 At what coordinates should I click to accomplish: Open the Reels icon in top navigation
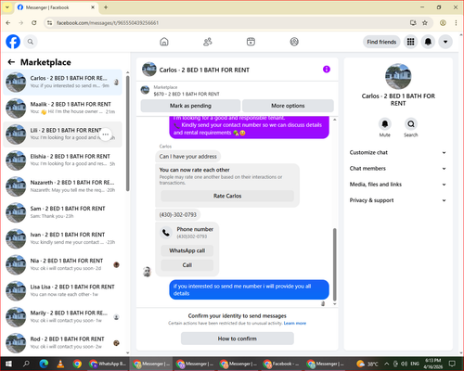pos(251,42)
